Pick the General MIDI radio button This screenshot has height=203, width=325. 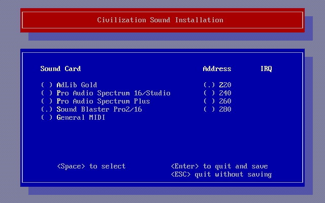[47, 118]
